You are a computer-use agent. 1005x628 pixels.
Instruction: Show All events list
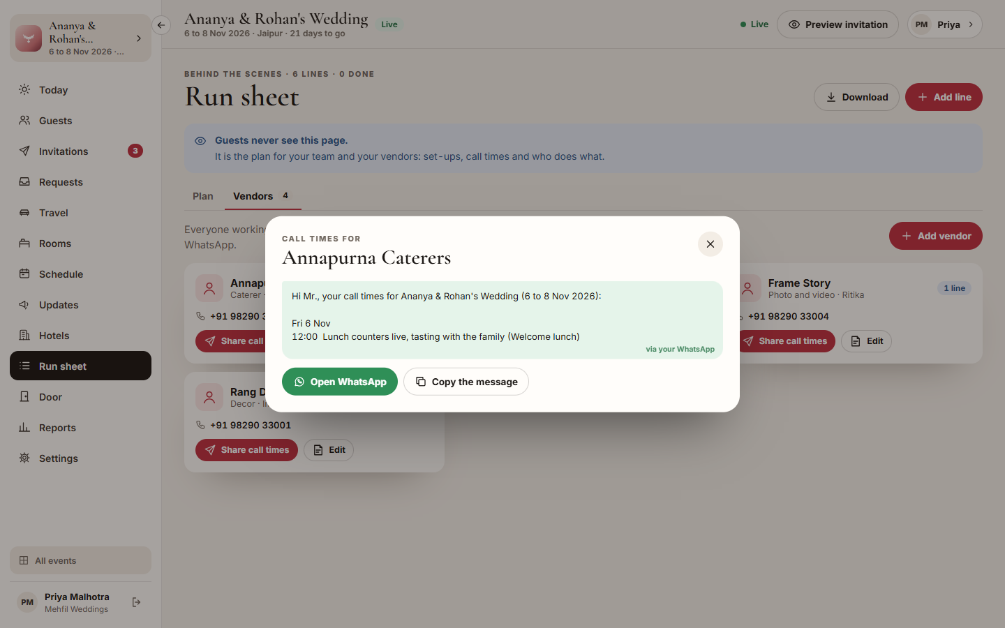pos(80,560)
